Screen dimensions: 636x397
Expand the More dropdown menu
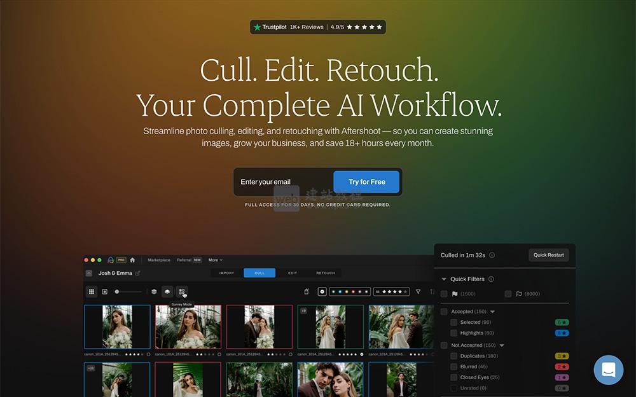tap(216, 260)
